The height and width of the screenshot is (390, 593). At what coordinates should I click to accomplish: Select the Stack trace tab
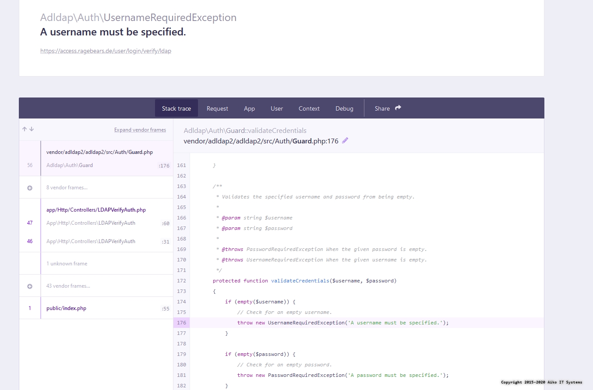(176, 108)
